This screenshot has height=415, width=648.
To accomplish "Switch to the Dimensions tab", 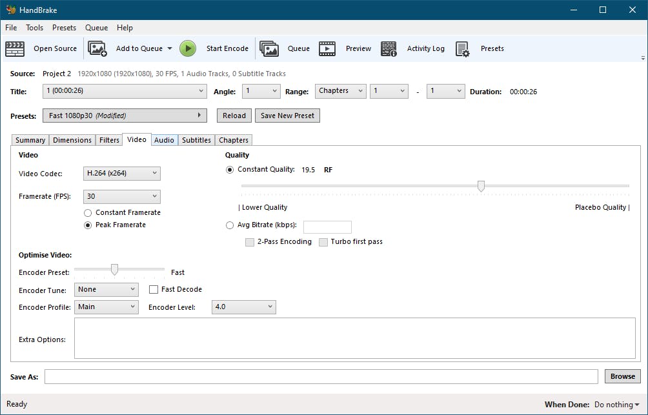I will coord(72,140).
